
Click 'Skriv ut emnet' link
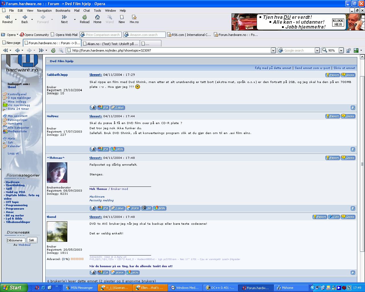pyautogui.click(x=344, y=68)
